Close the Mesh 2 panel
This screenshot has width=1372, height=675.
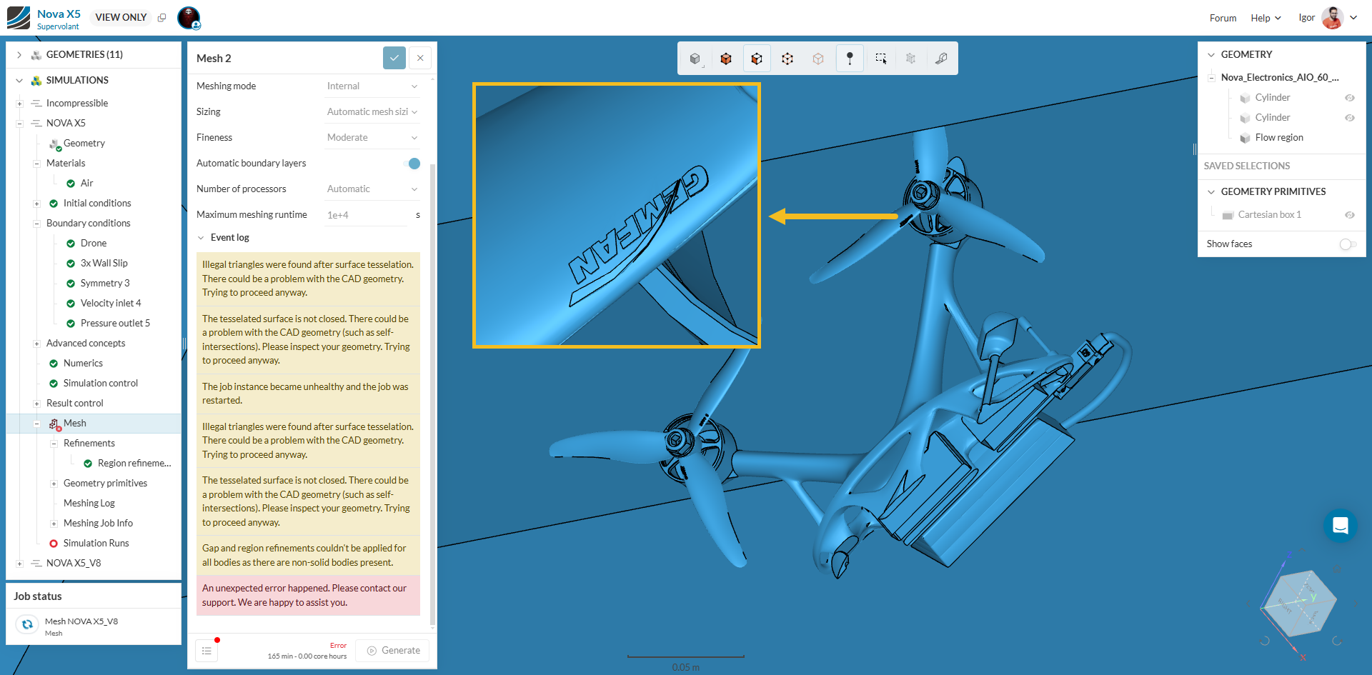420,58
